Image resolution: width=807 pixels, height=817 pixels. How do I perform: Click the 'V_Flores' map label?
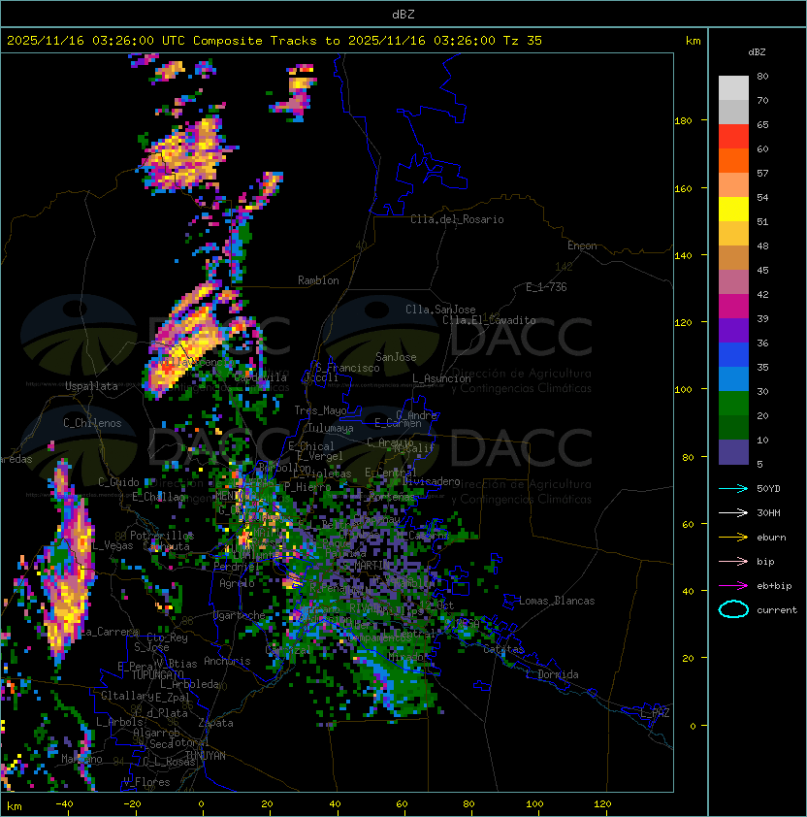click(146, 782)
